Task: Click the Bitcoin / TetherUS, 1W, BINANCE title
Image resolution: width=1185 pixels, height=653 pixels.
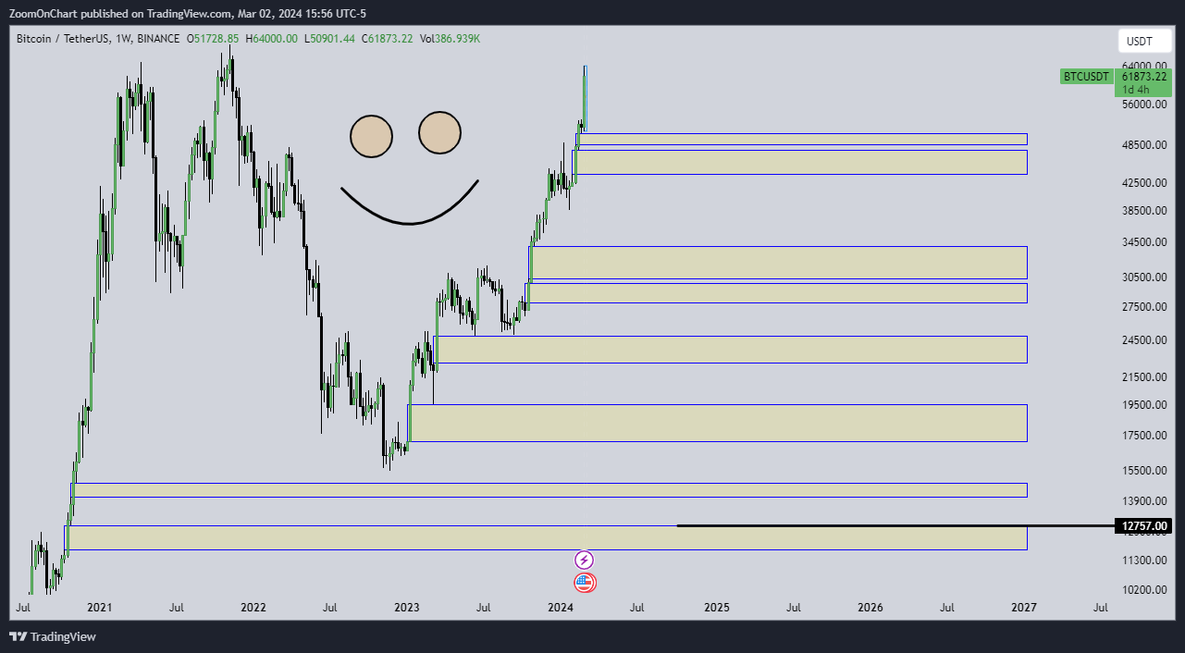Action: [98, 39]
